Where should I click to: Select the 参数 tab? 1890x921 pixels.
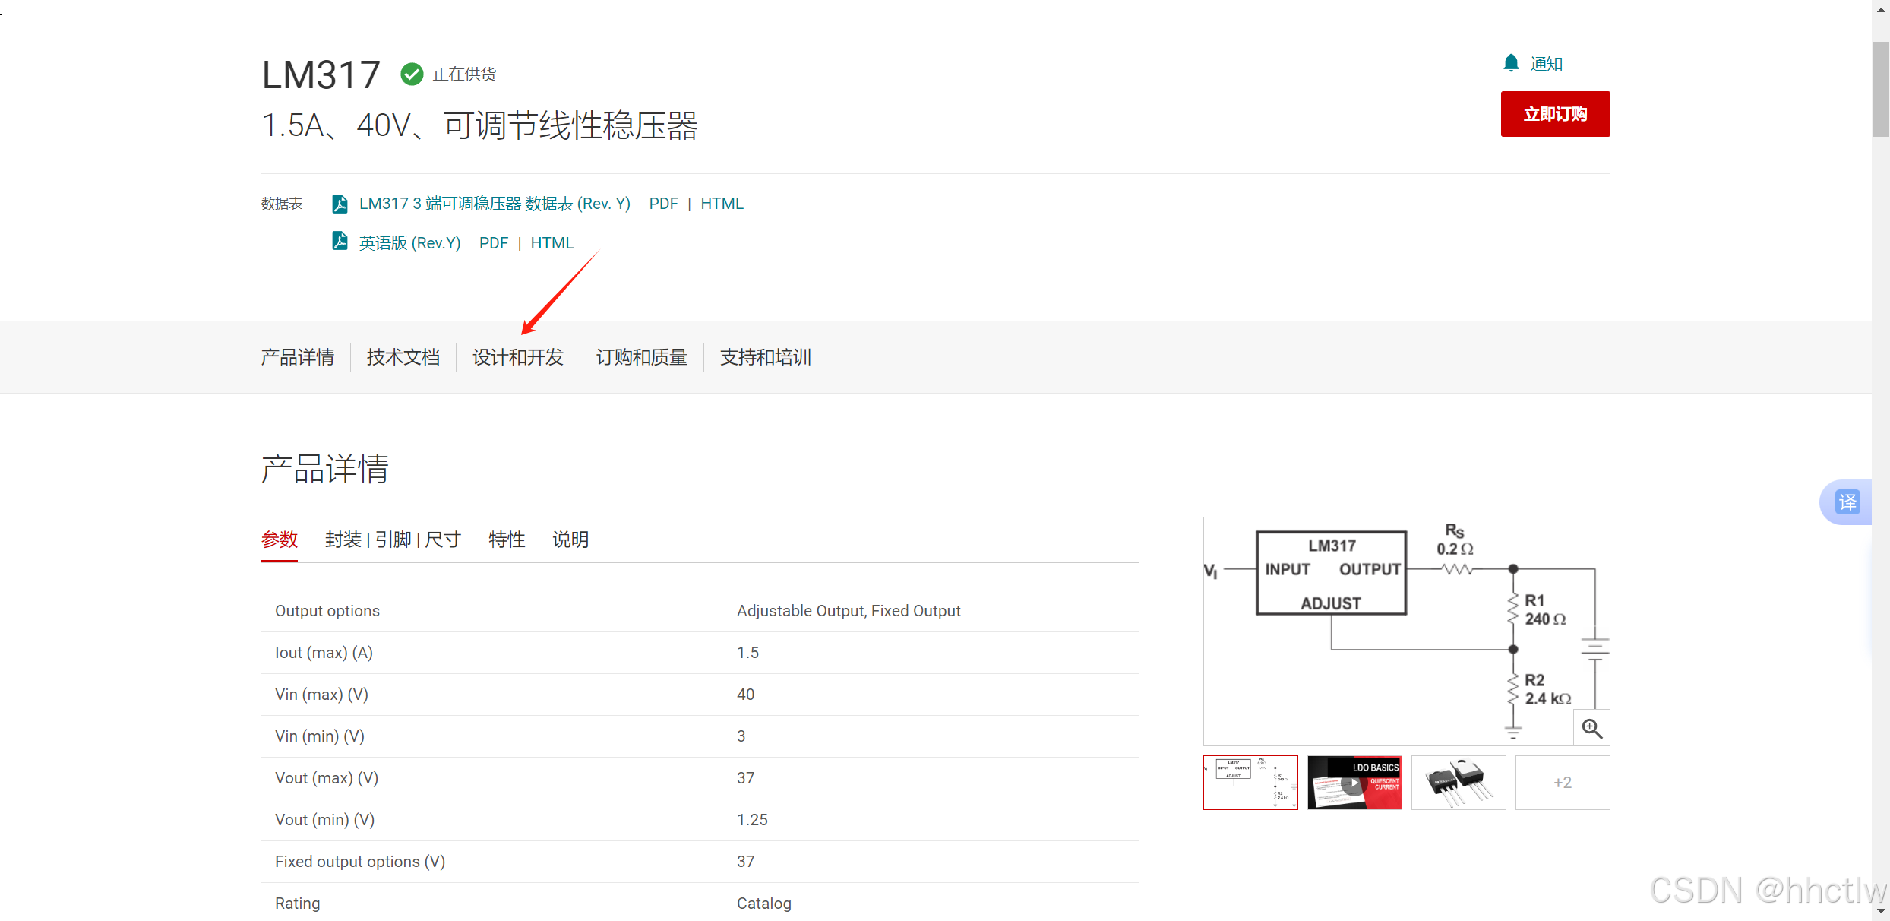click(280, 540)
